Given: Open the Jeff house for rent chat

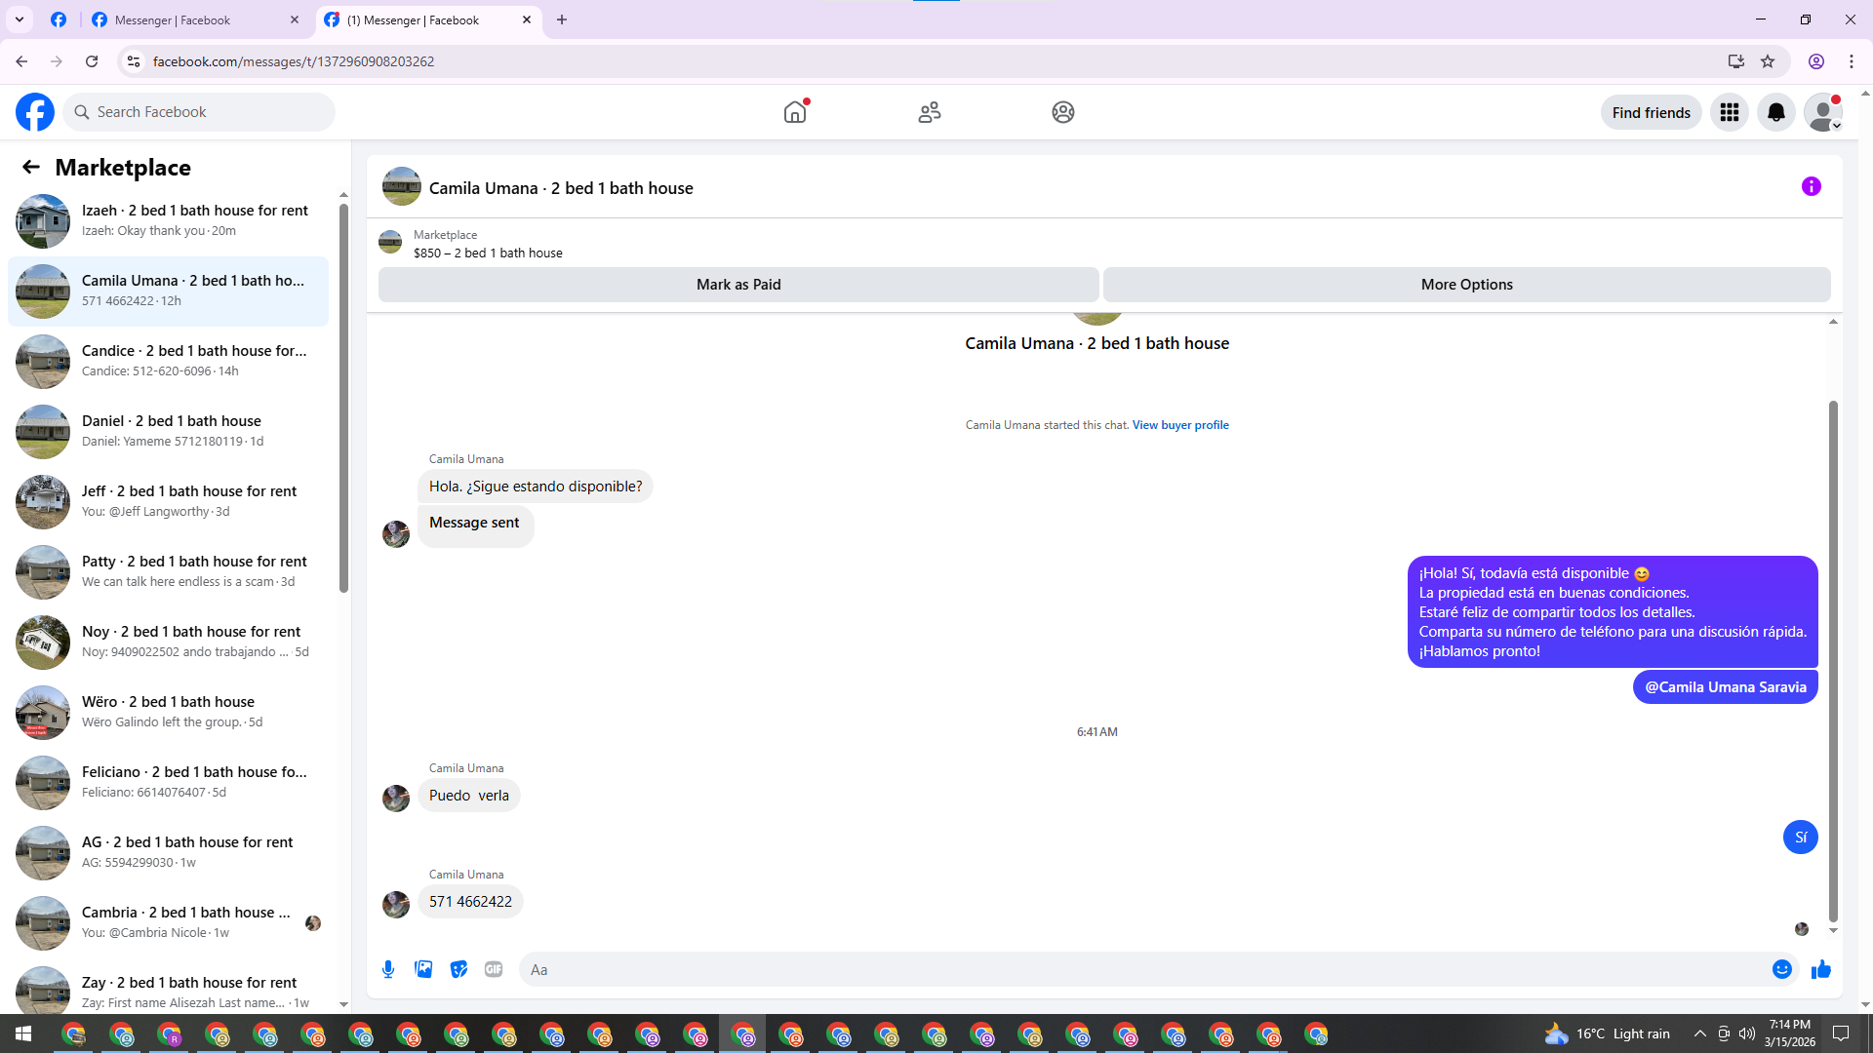Looking at the screenshot, I should pos(168,502).
